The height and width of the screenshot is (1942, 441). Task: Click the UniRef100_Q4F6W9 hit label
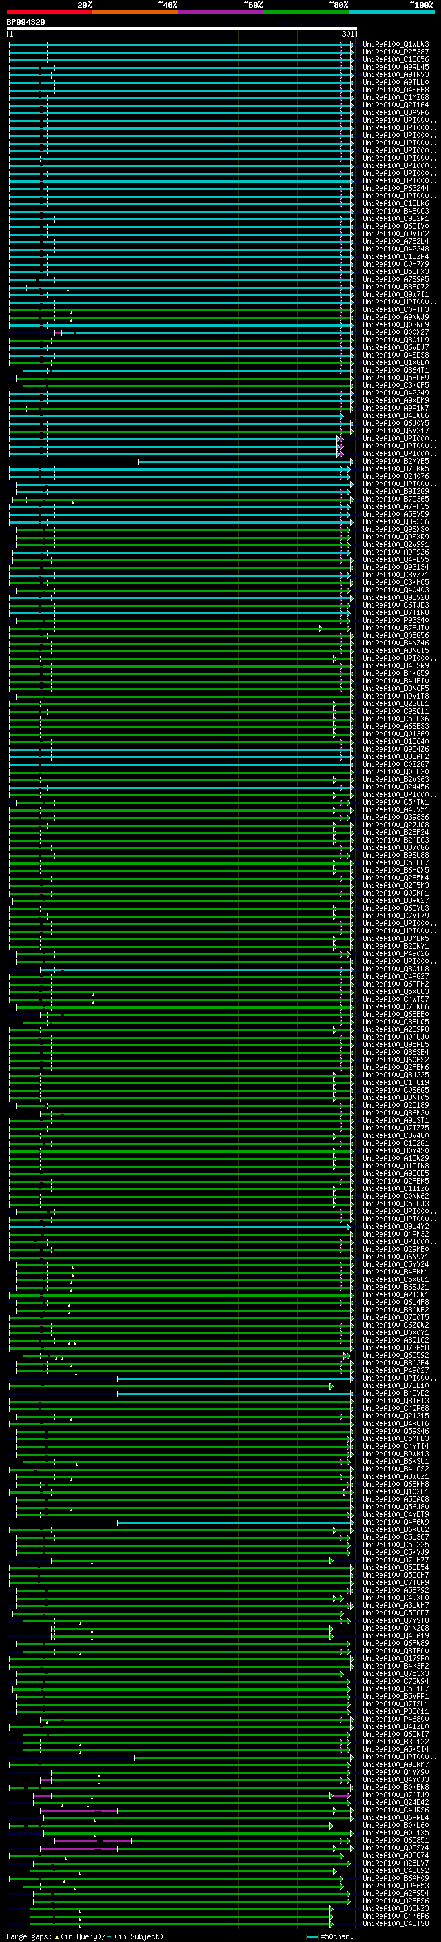pos(395,1522)
